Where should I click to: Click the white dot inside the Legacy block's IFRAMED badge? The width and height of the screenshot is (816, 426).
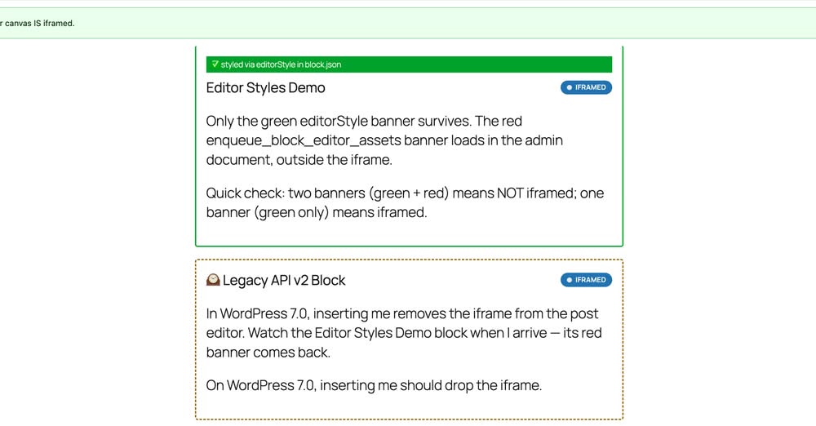pos(569,280)
